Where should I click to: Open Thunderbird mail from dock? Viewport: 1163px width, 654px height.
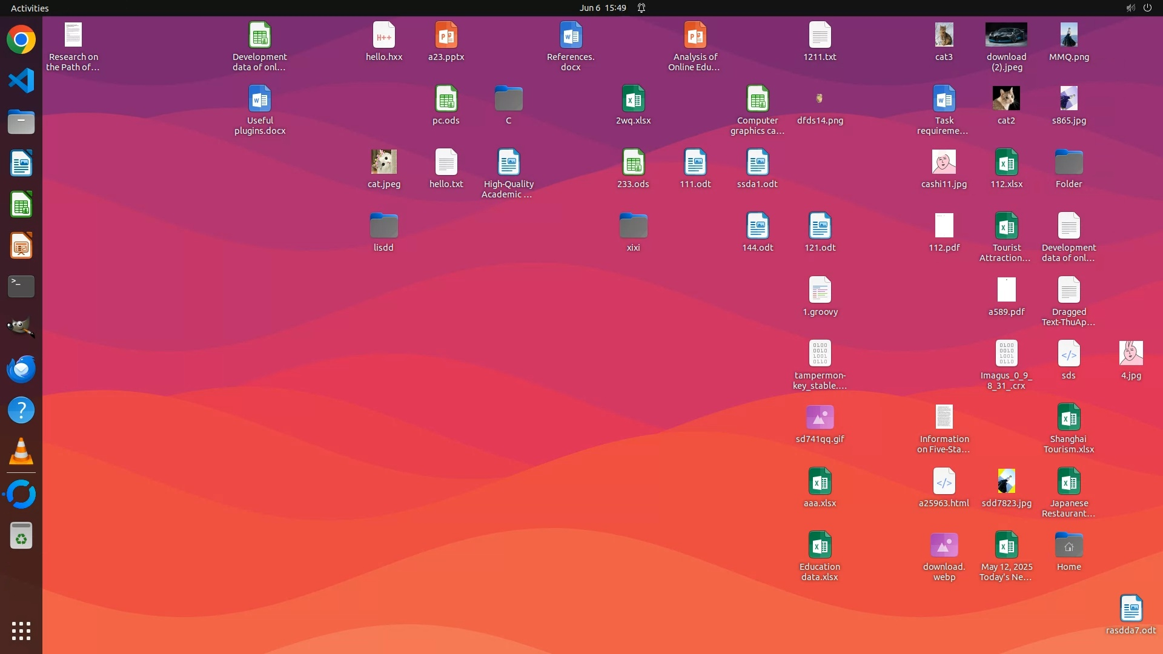click(21, 369)
